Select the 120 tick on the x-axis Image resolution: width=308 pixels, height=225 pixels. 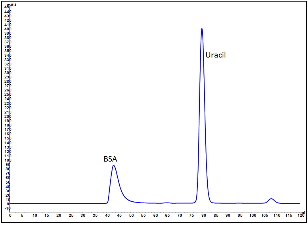click(x=300, y=216)
